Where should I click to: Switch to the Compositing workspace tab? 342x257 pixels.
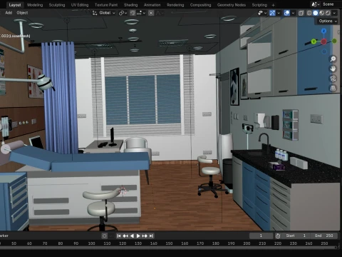pos(200,5)
